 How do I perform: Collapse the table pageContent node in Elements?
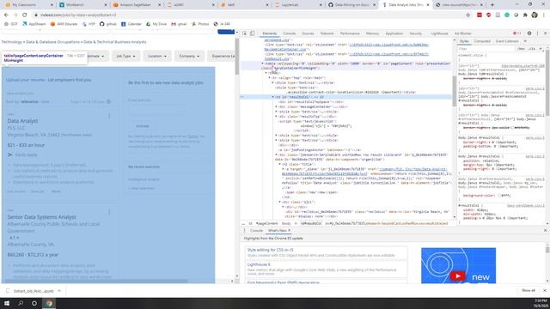click(262, 64)
